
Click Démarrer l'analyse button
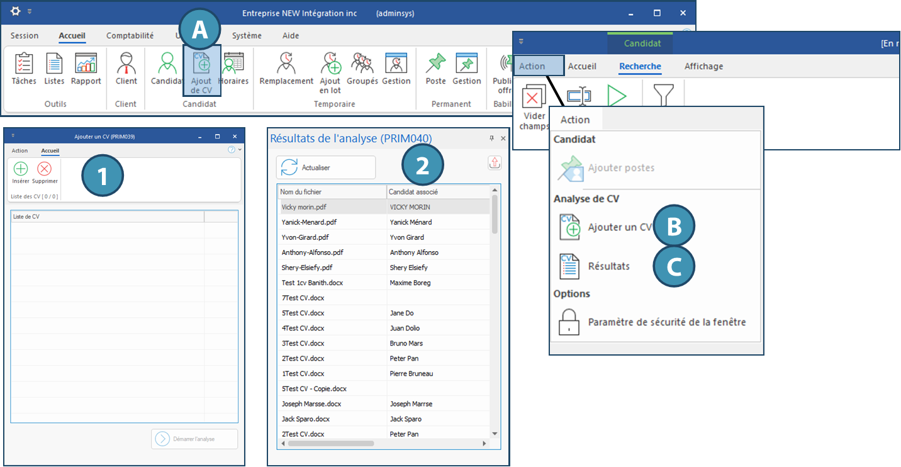click(194, 439)
